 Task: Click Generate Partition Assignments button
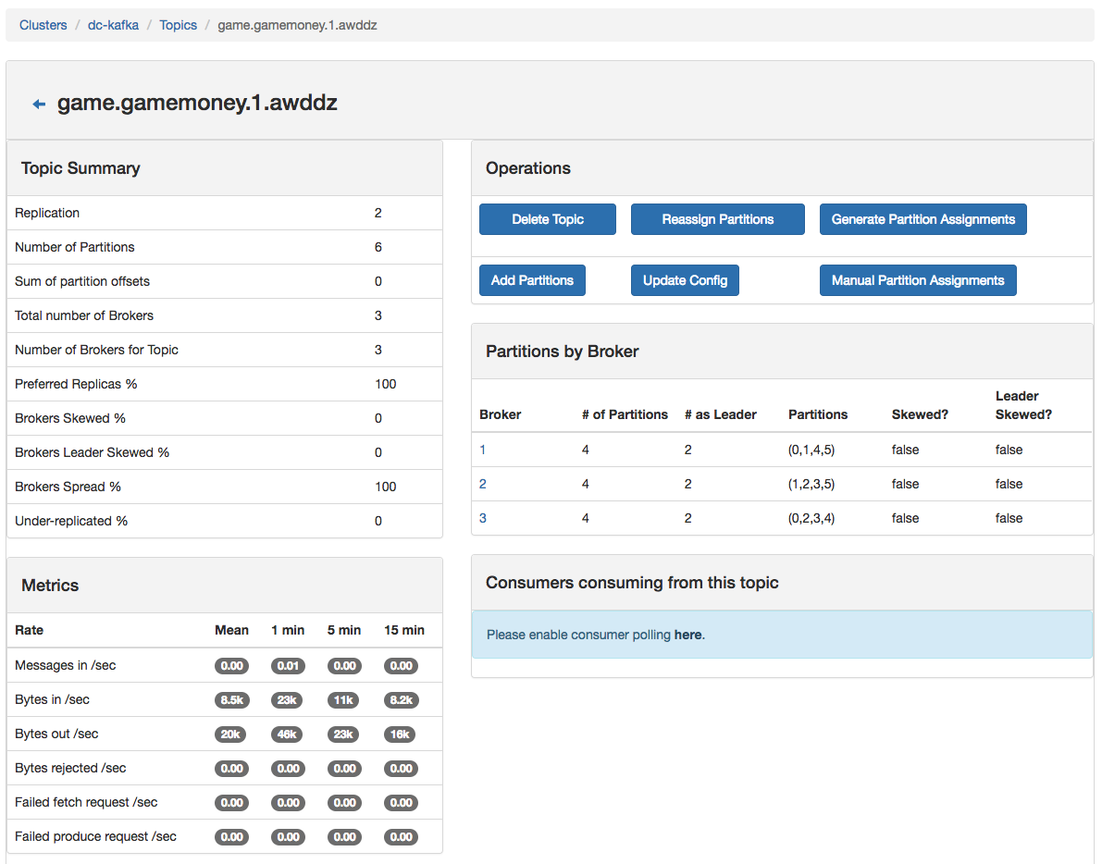pyautogui.click(x=922, y=219)
